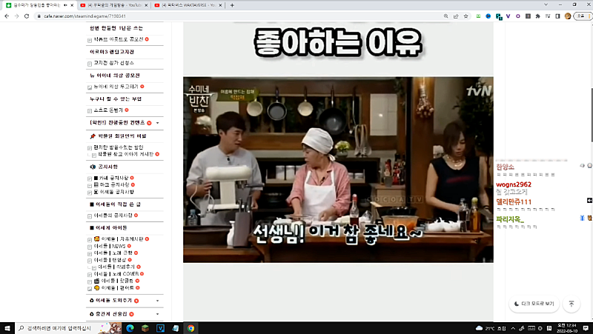Open Google Chrome taskbar icon
The height and width of the screenshot is (334, 593).
[x=191, y=328]
